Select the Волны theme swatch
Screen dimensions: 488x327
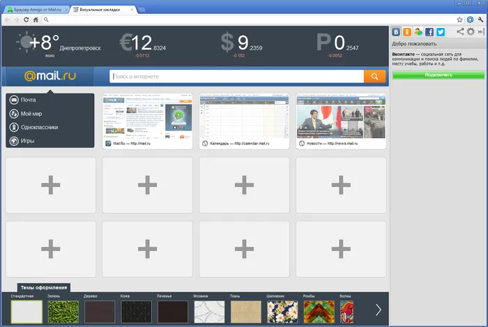[x=346, y=312]
